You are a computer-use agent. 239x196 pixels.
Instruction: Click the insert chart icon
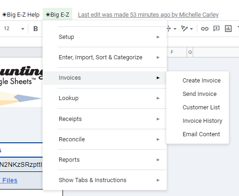coord(228,29)
